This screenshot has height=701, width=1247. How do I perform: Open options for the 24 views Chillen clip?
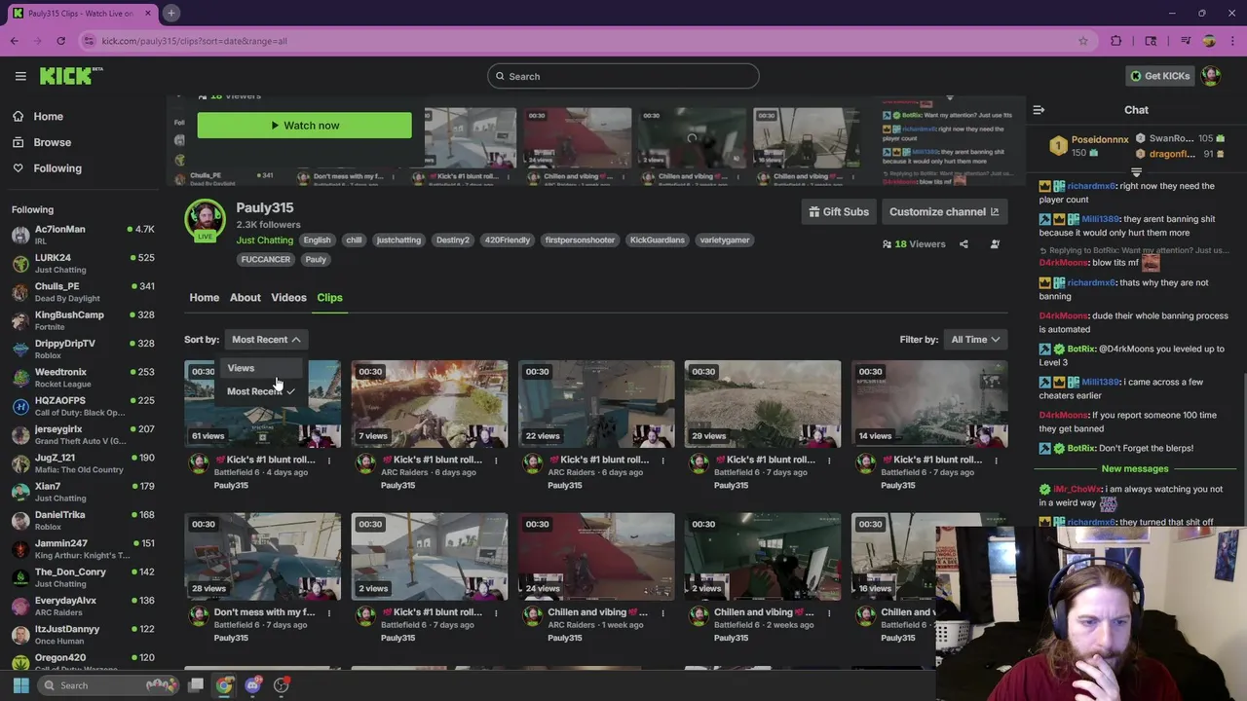(x=662, y=613)
